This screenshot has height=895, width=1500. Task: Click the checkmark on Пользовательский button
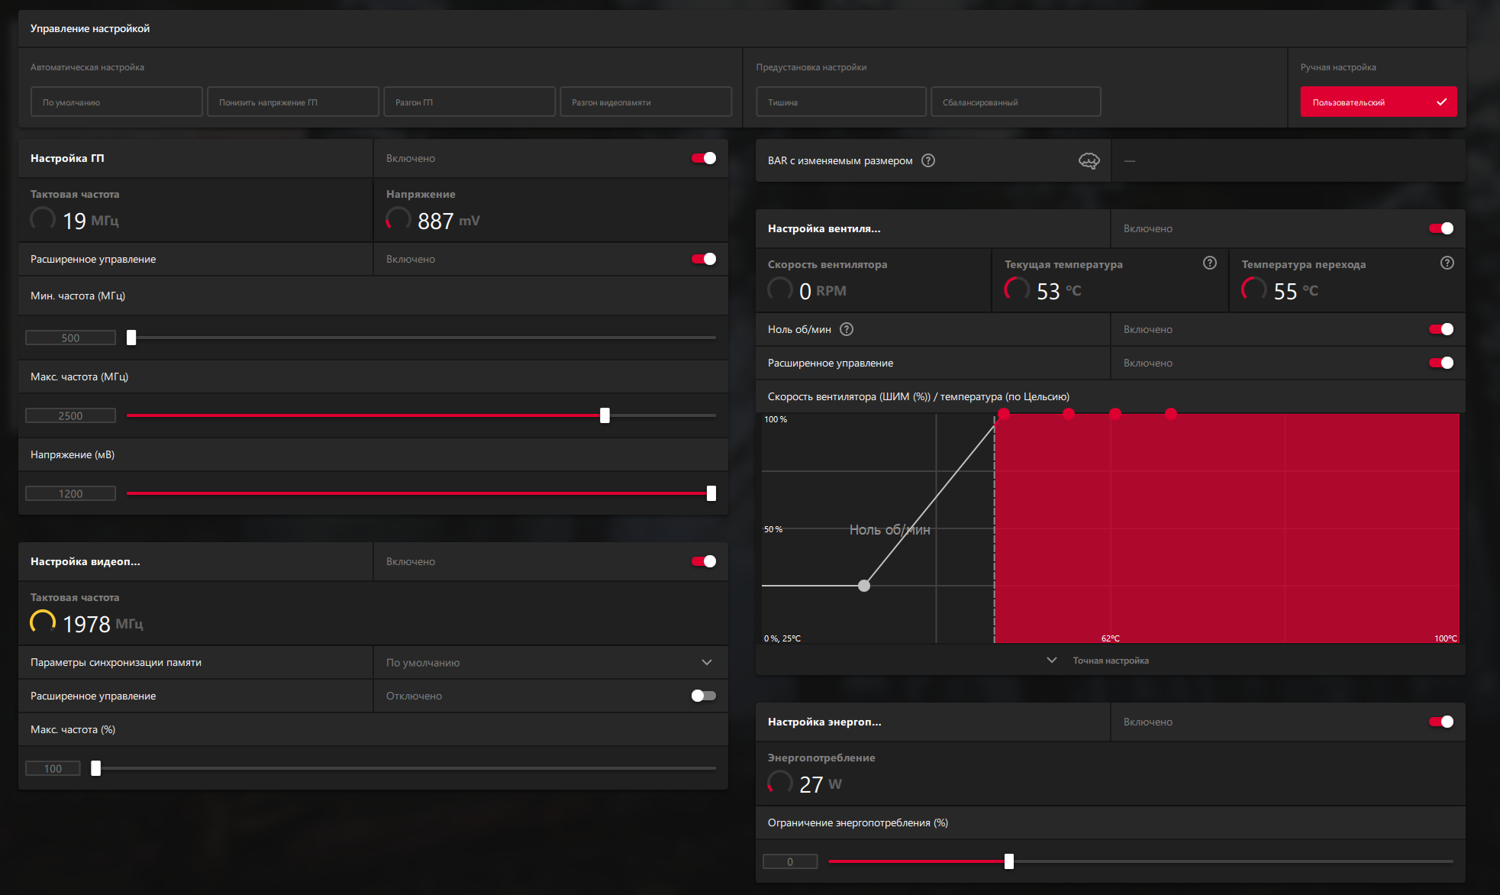pyautogui.click(x=1441, y=102)
